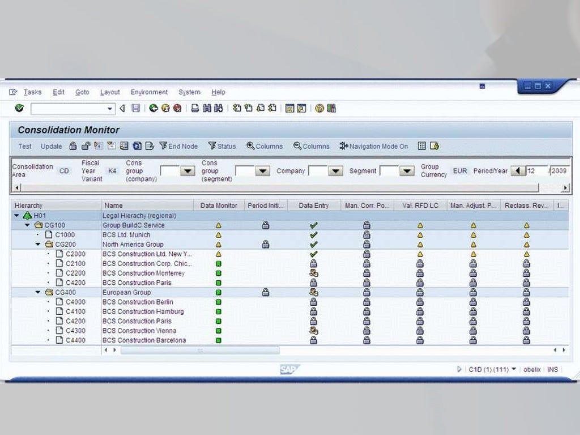
Task: Click the export icon at toolbar end
Action: pos(434,146)
